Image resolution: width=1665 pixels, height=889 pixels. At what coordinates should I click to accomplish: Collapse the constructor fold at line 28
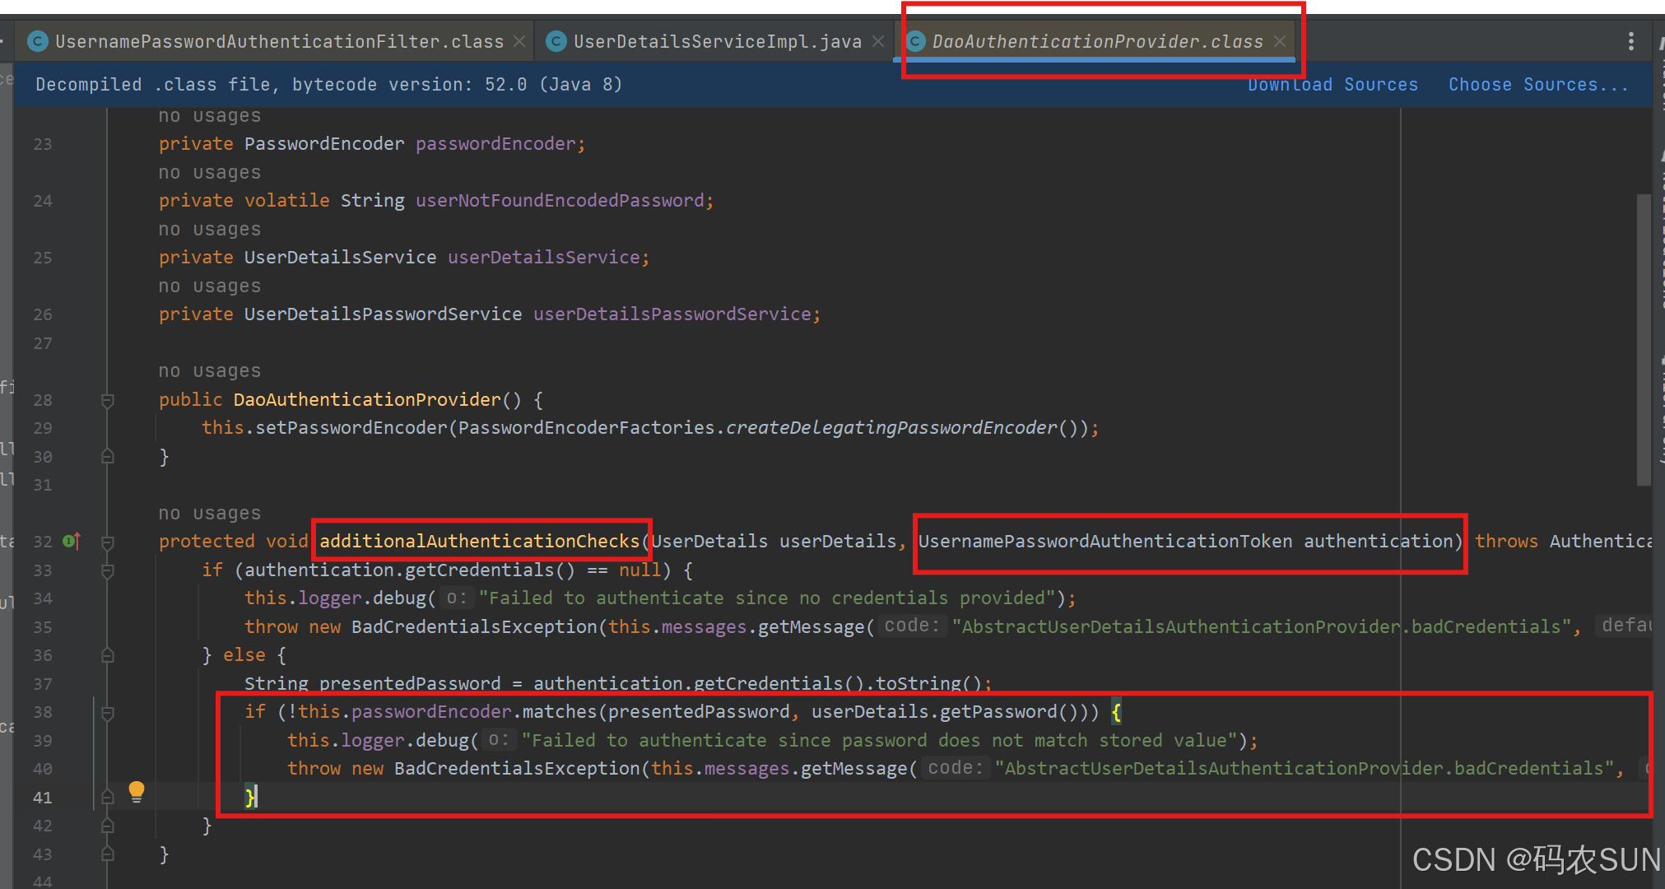(x=107, y=401)
